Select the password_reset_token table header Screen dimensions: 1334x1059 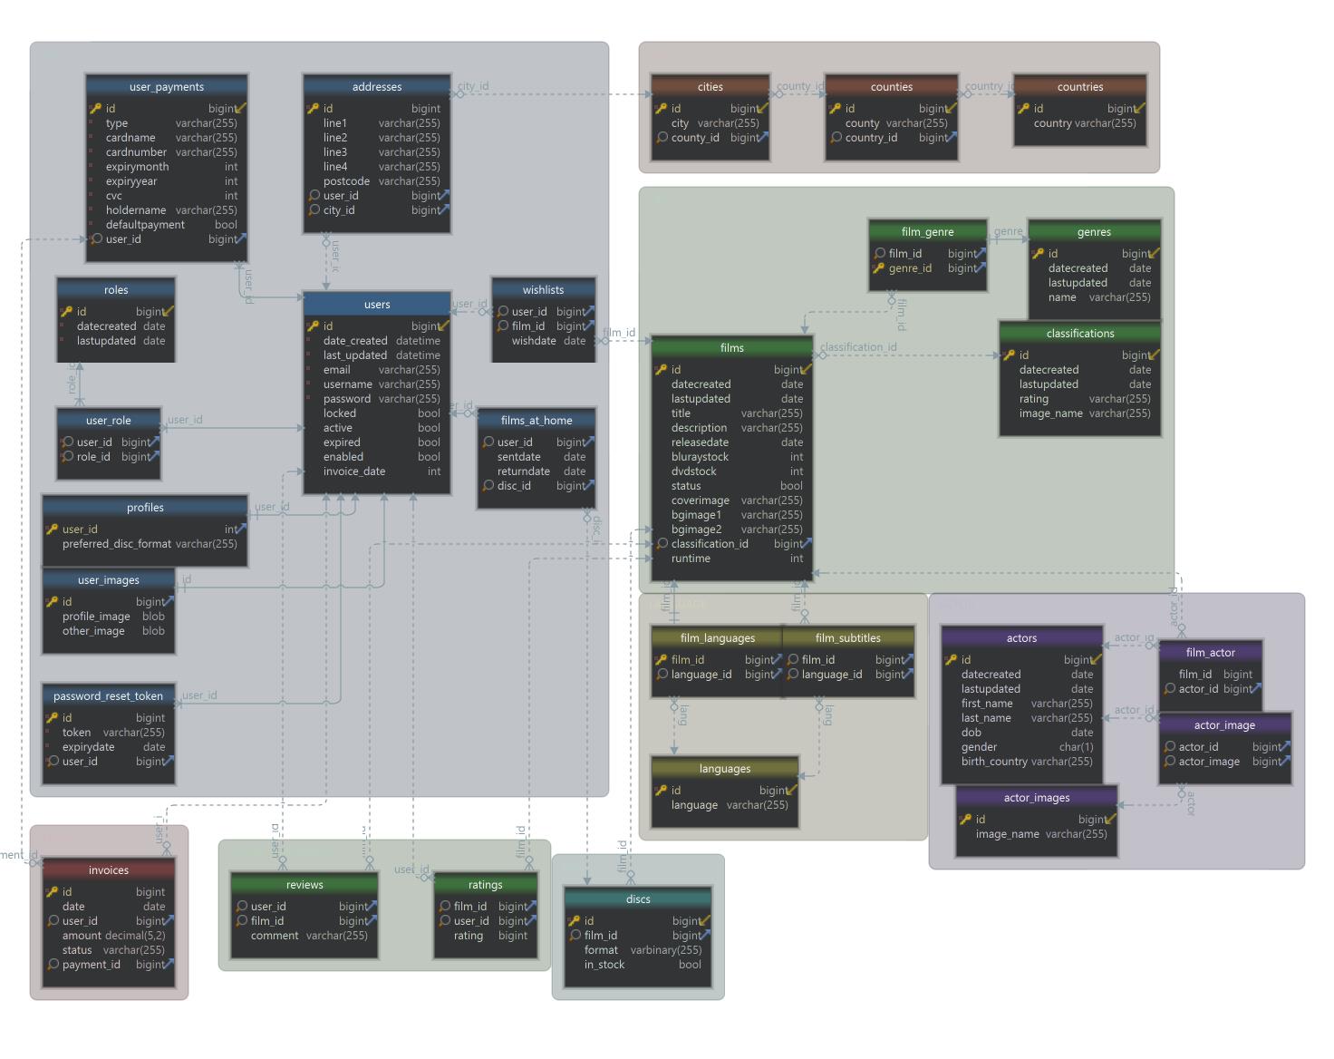108,696
